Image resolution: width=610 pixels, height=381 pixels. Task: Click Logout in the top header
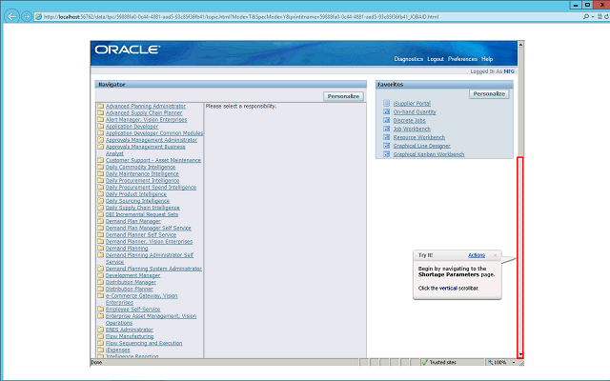(x=435, y=59)
